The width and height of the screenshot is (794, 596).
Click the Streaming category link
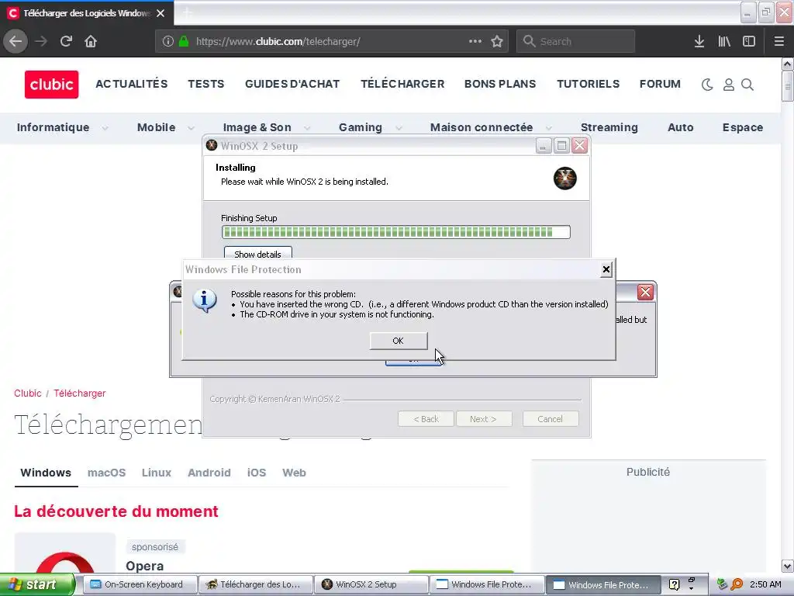click(x=609, y=127)
